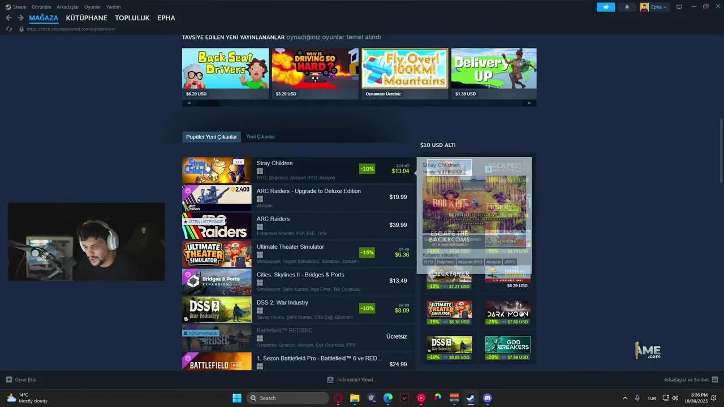Open Microsoft Edge from the taskbar
The image size is (724, 407).
click(388, 398)
